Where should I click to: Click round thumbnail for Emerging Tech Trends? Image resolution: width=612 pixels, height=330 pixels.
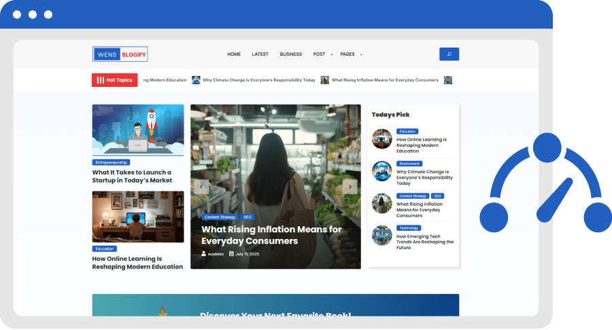pos(382,236)
